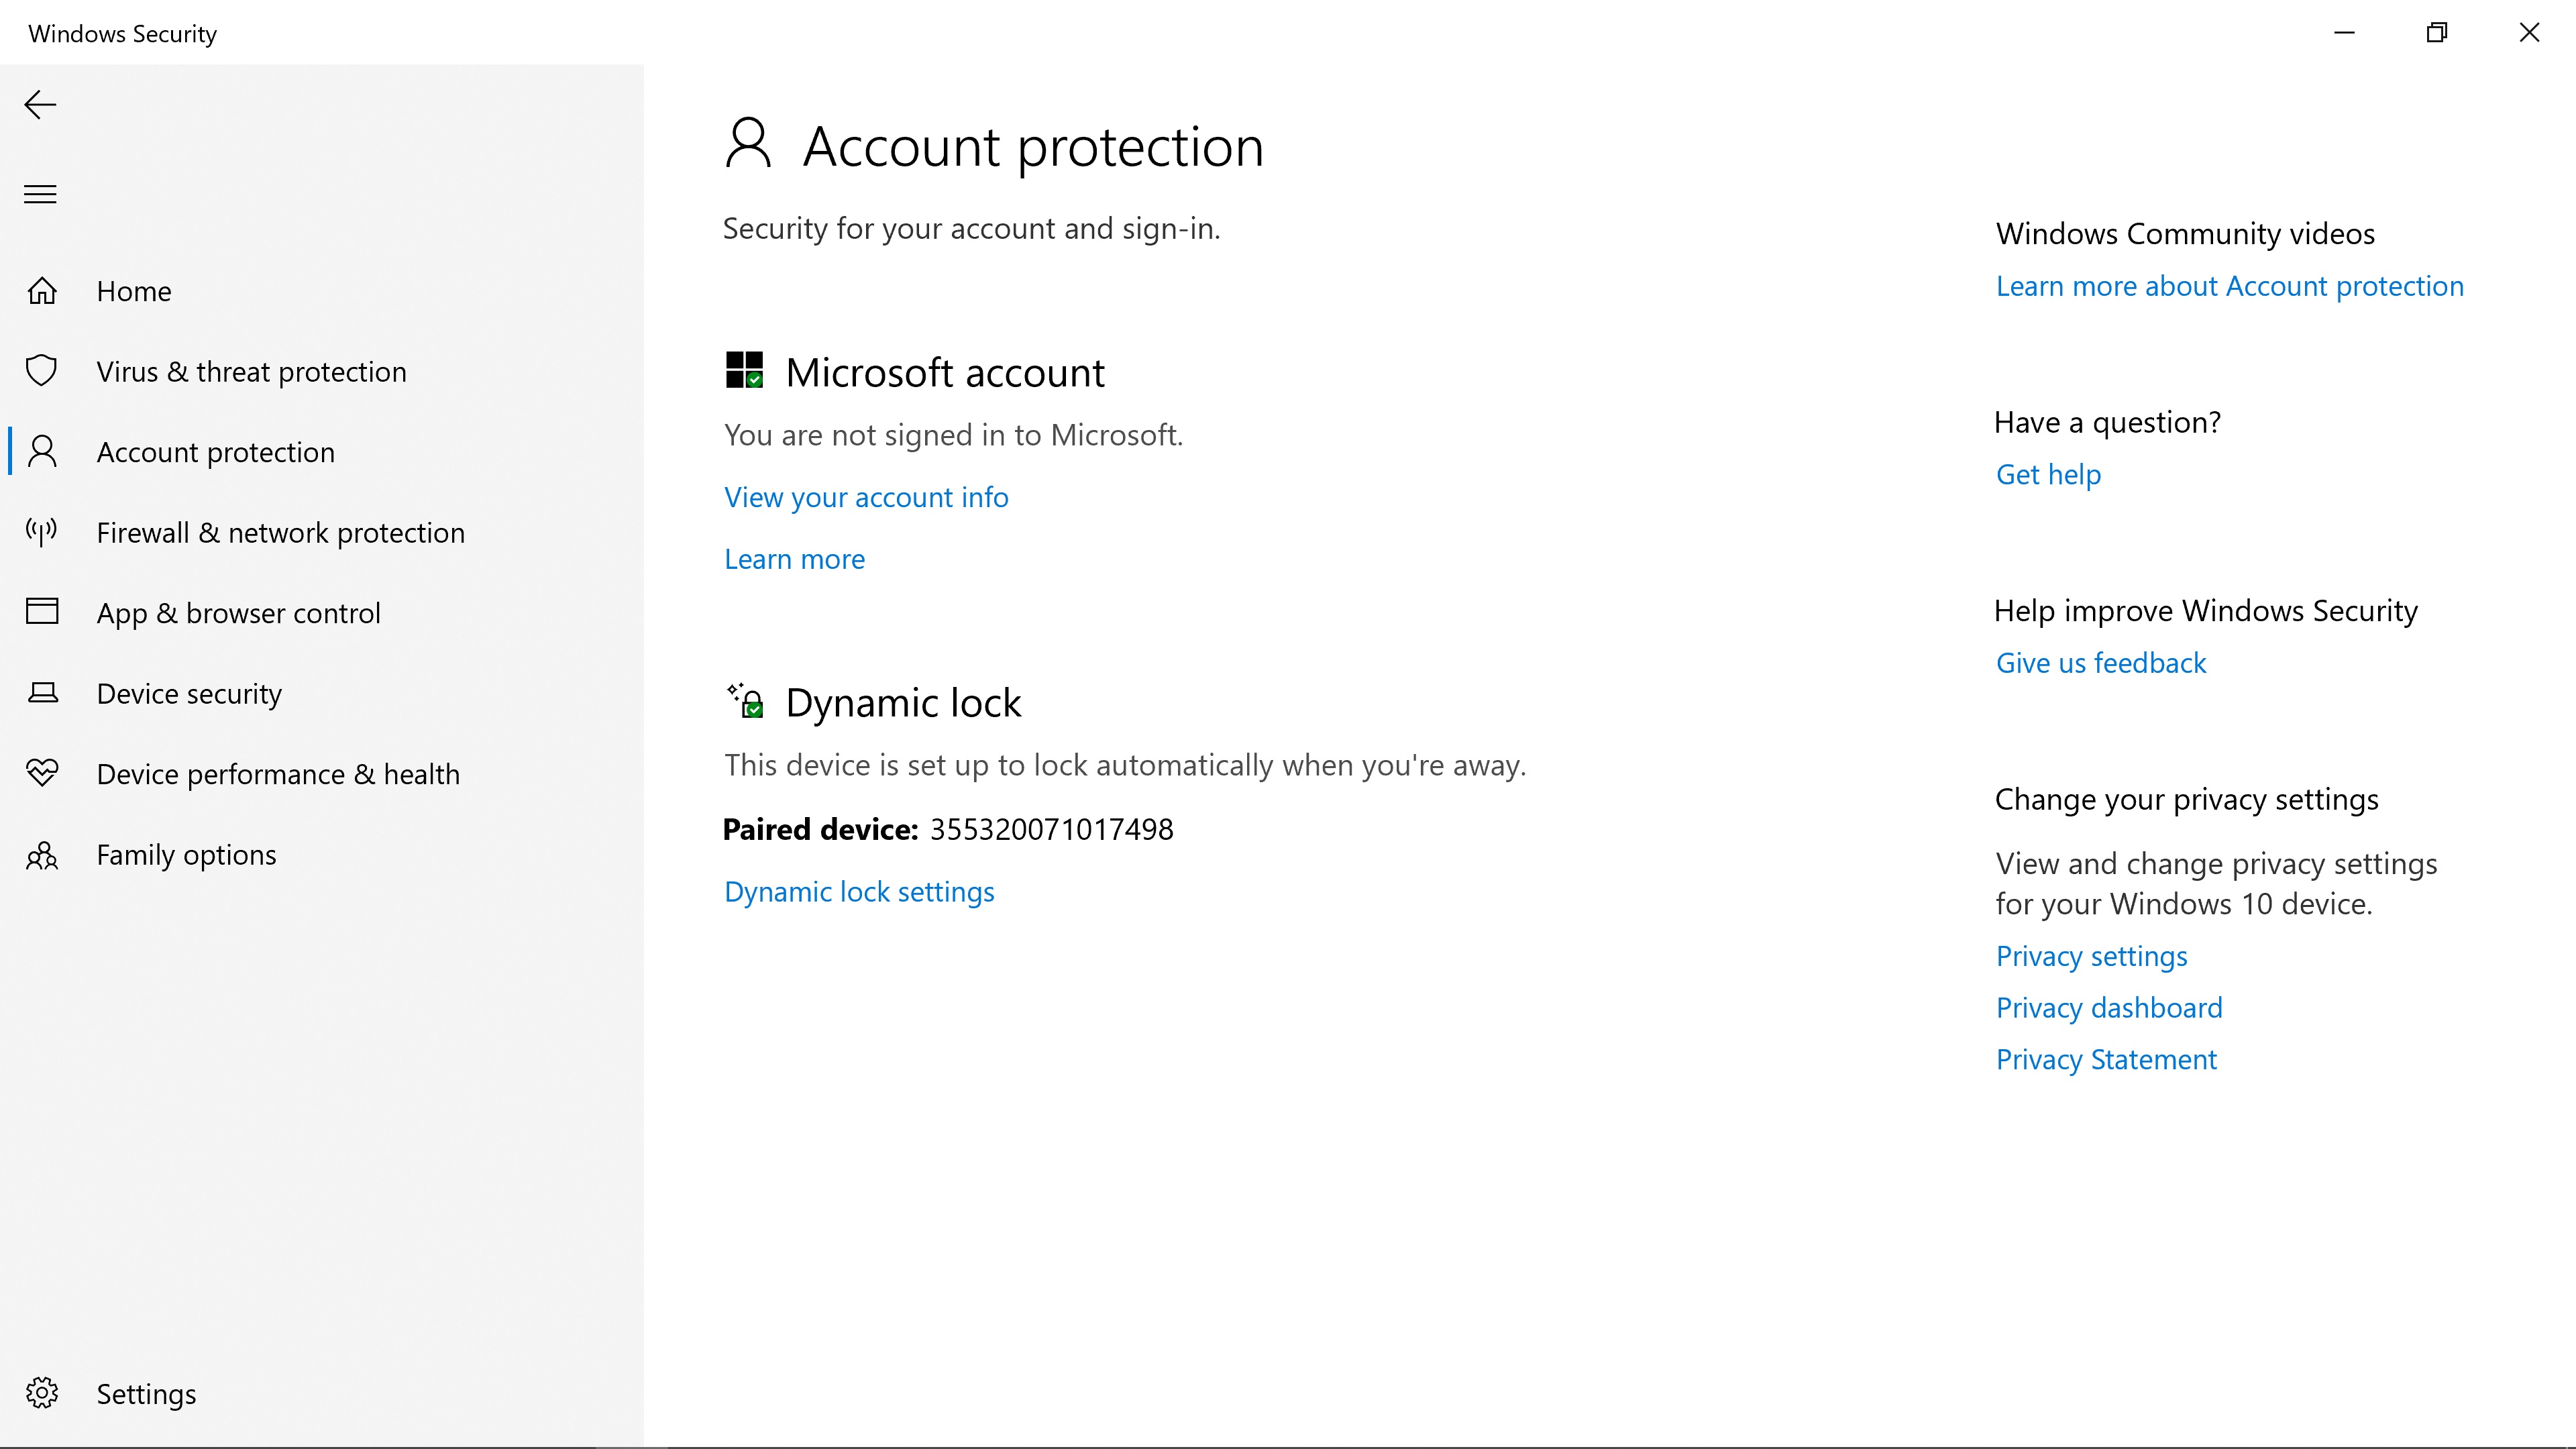Open the Privacy dashboard link
Viewport: 2576px width, 1449px height.
2108,1007
